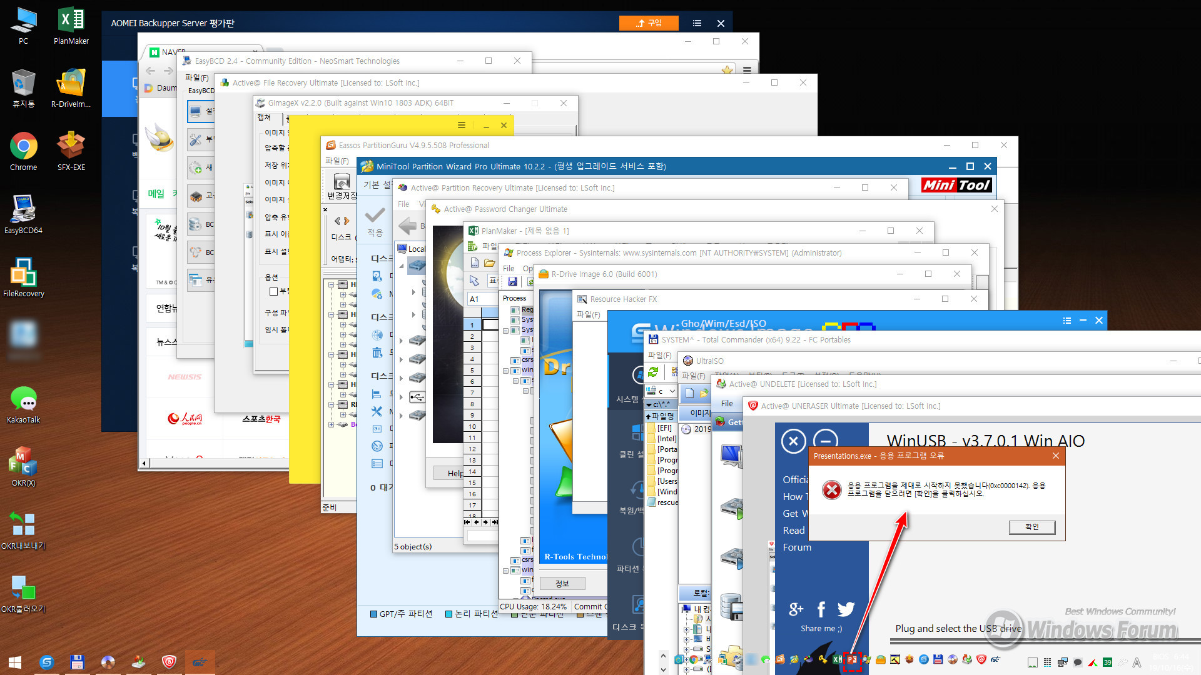Collapse the Local tree node in Partition Recovery
The height and width of the screenshot is (675, 1201).
401,266
